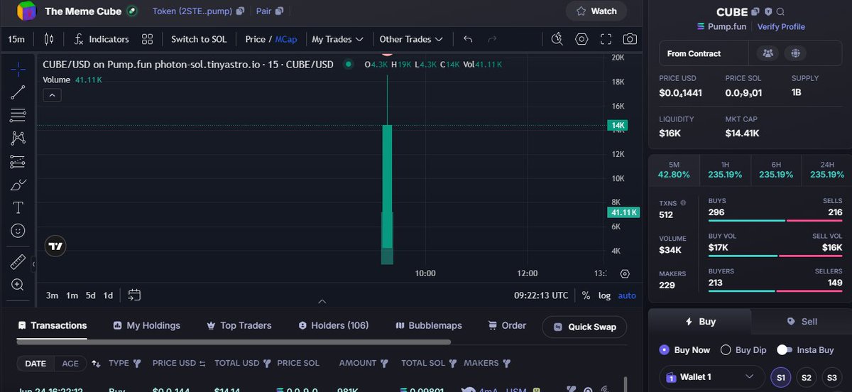852x392 pixels.
Task: Switch transactions list to AGE view
Action: point(70,363)
